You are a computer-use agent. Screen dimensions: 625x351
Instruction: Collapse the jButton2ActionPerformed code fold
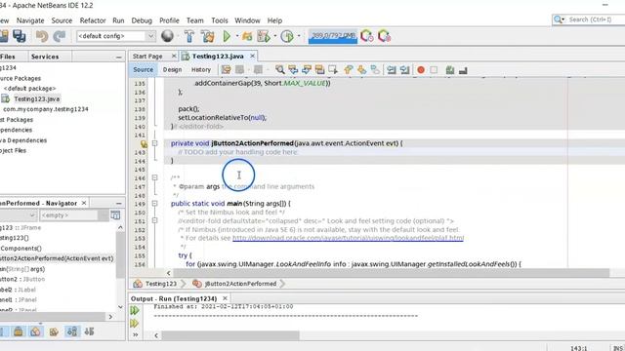(x=154, y=143)
